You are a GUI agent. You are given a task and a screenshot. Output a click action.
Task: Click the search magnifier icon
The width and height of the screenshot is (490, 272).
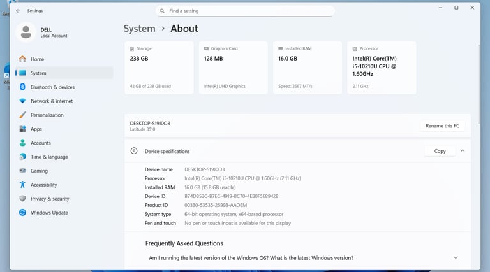point(162,11)
